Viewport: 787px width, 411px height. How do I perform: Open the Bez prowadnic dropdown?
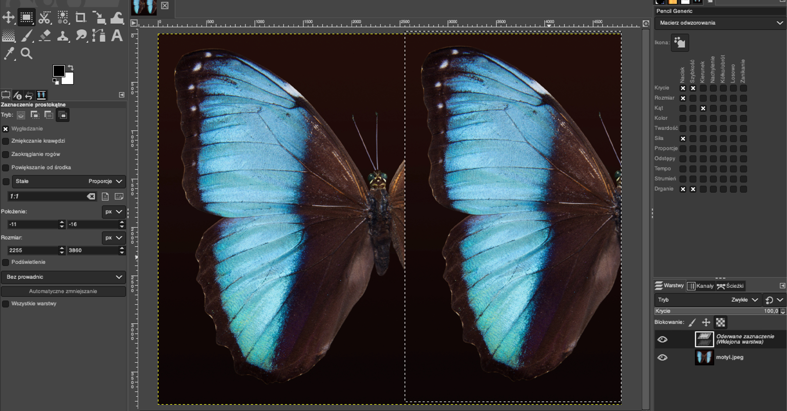[63, 277]
